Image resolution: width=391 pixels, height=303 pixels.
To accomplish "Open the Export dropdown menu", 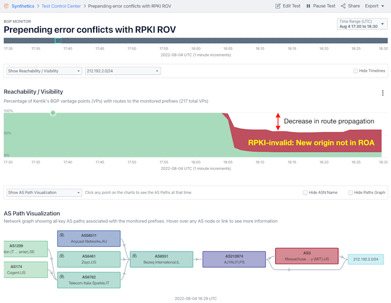I will coord(374,6).
